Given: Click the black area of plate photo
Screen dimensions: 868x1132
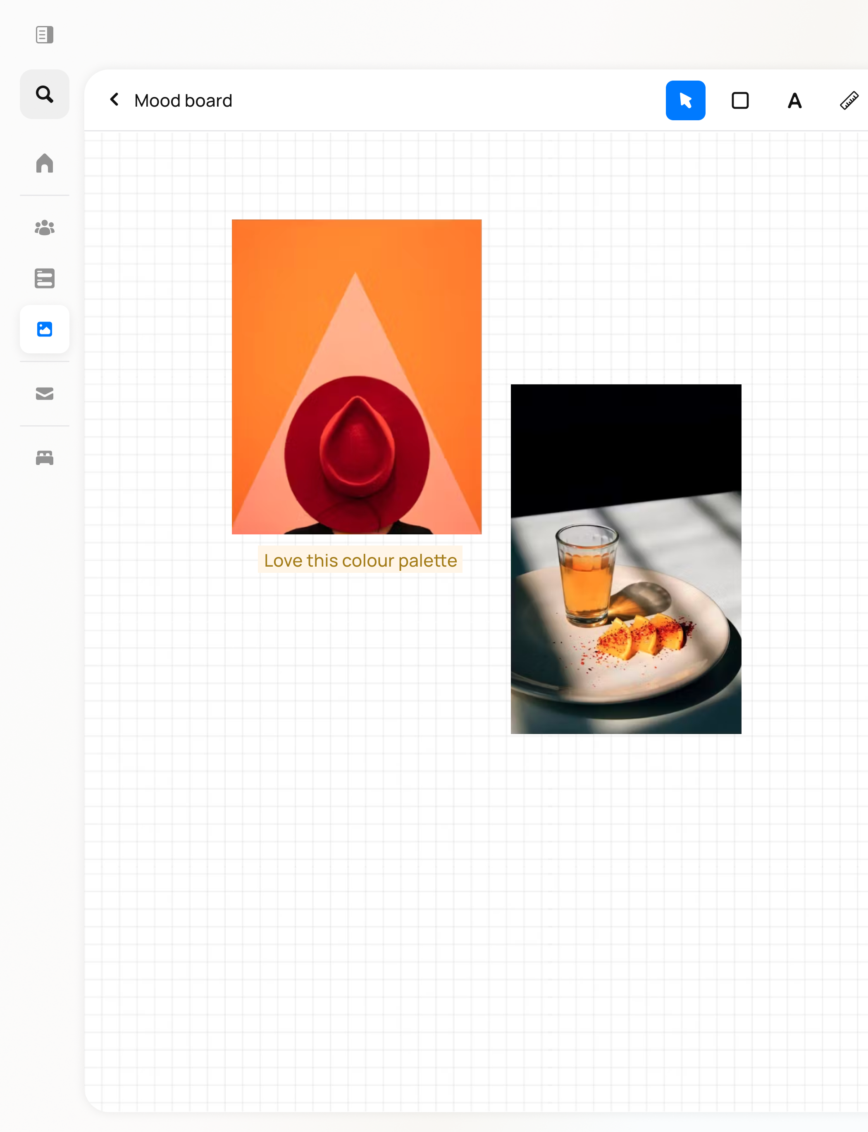Looking at the screenshot, I should pyautogui.click(x=625, y=434).
